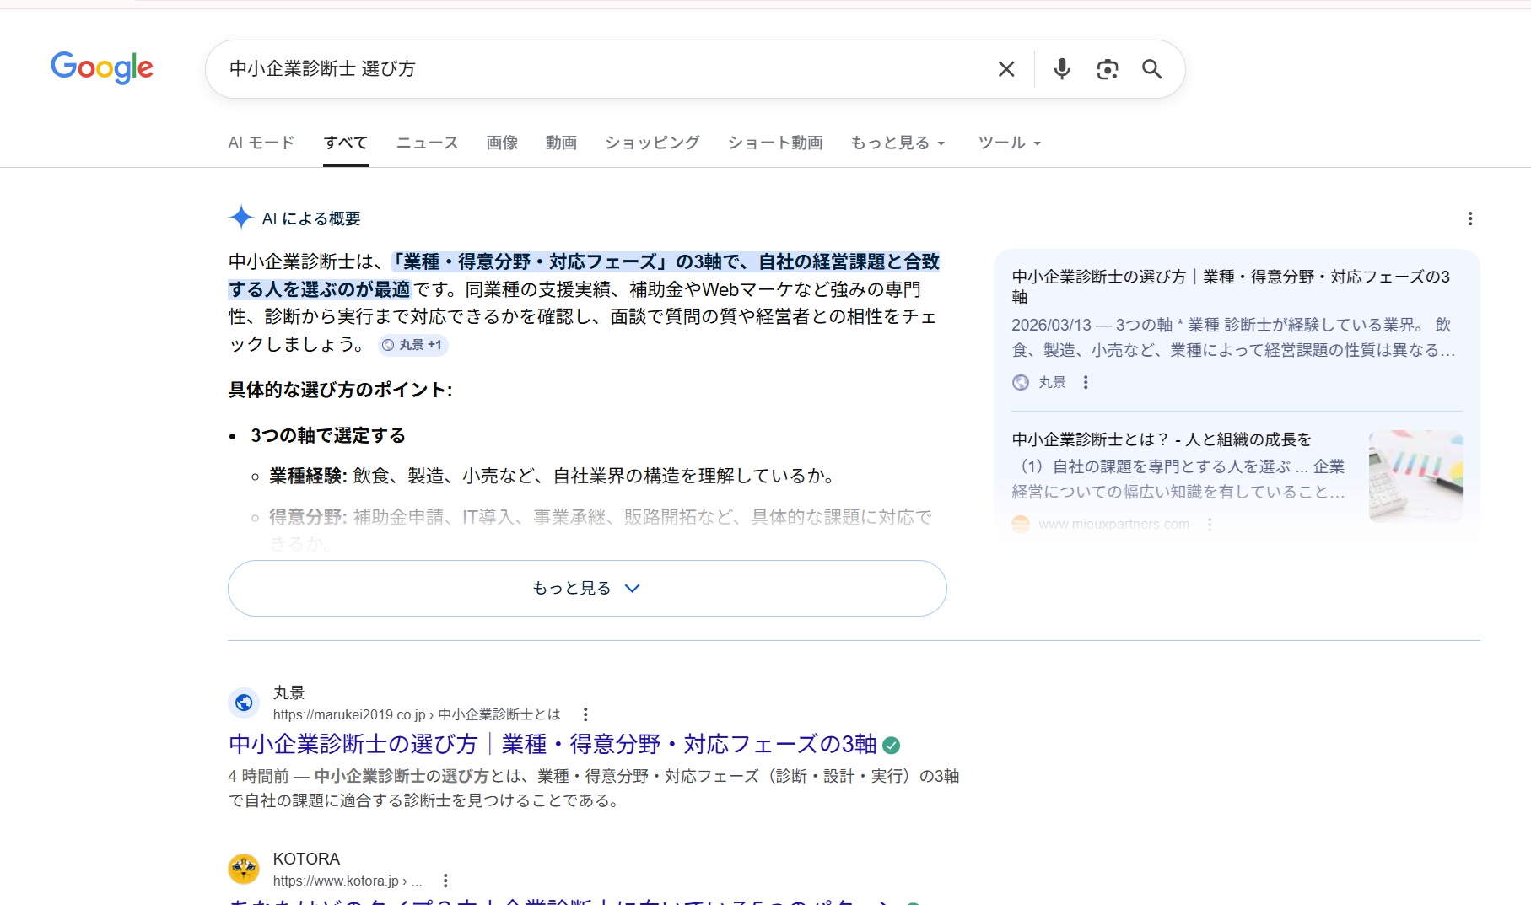Click inside the search input field

pos(590,68)
